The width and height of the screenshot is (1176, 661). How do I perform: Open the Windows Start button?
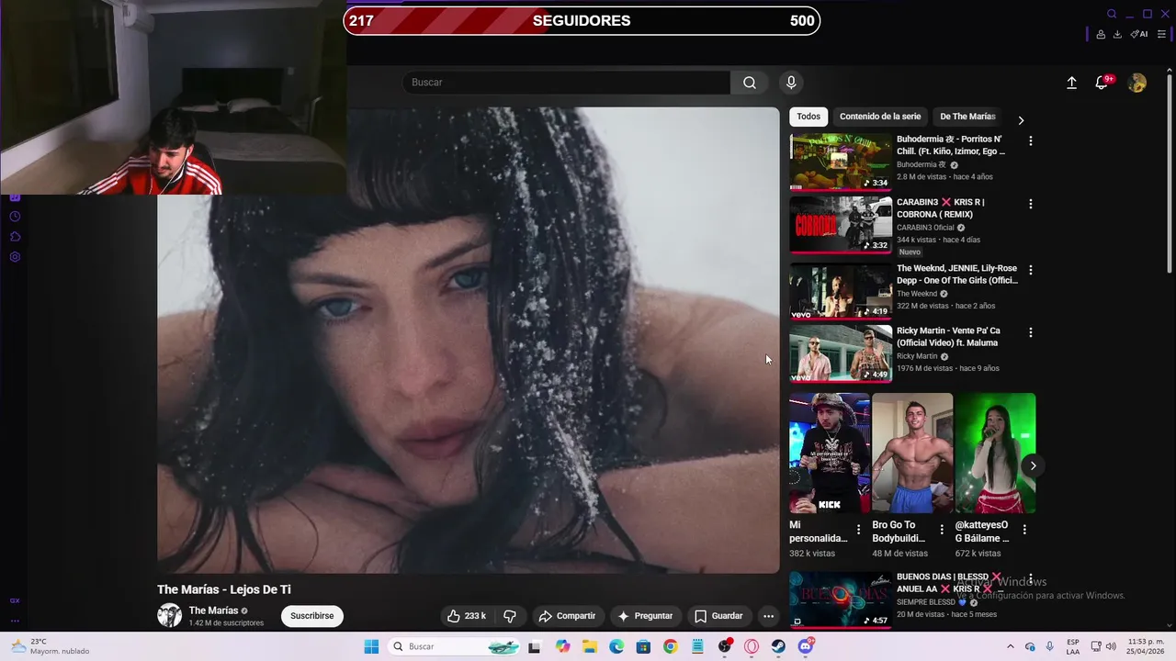[x=371, y=647]
